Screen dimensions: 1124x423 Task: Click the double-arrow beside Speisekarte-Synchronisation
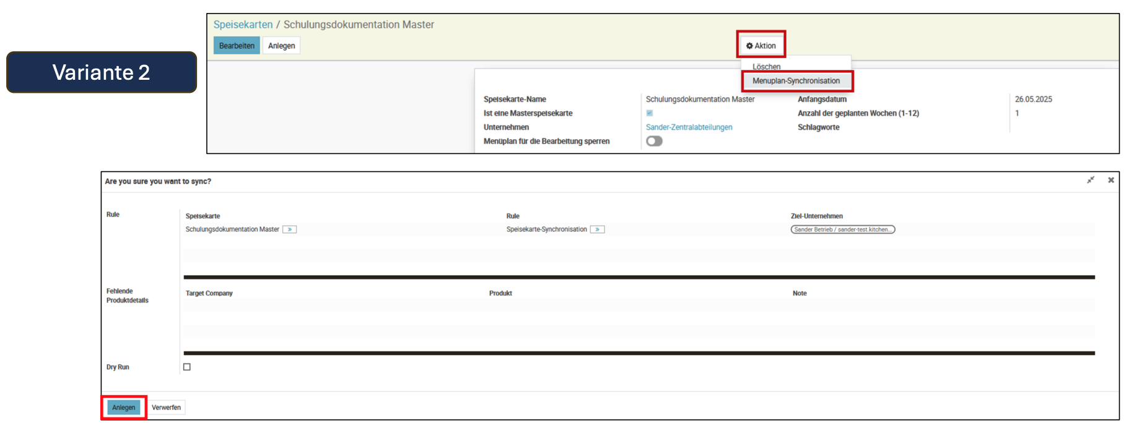click(x=597, y=229)
